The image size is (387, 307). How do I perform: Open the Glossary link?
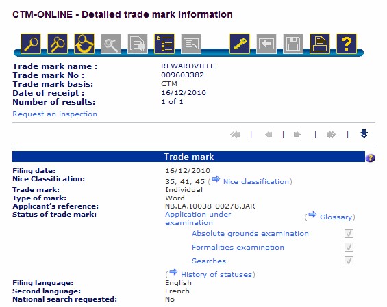tap(336, 217)
